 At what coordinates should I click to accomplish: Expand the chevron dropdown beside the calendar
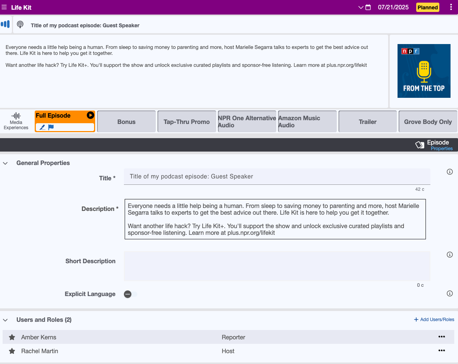(x=361, y=7)
